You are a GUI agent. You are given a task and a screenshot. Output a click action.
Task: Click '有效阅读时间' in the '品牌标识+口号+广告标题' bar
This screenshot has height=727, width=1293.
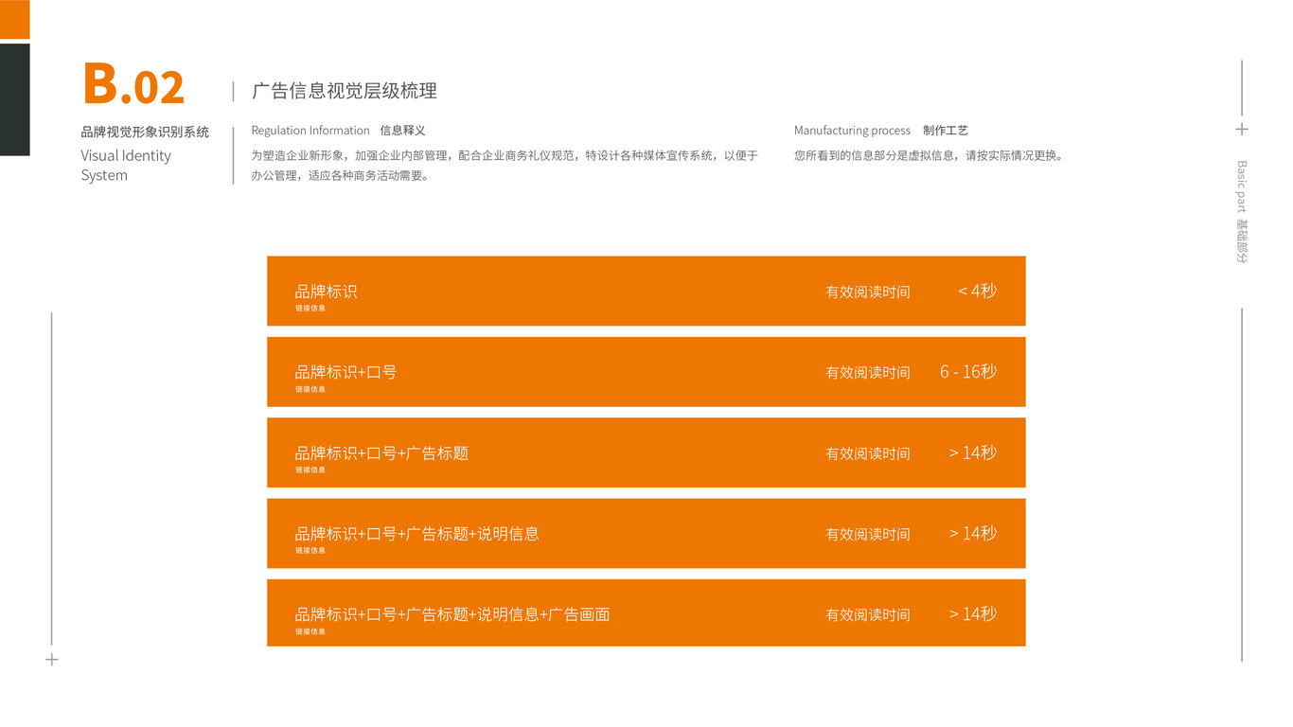pos(868,453)
